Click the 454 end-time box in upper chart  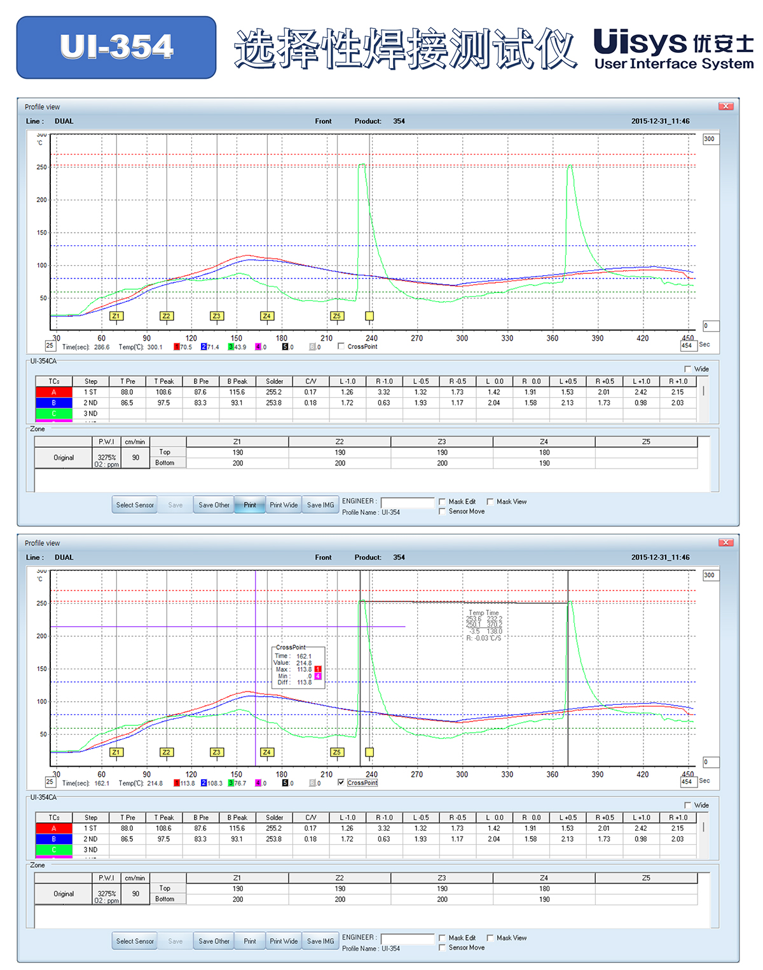point(687,346)
